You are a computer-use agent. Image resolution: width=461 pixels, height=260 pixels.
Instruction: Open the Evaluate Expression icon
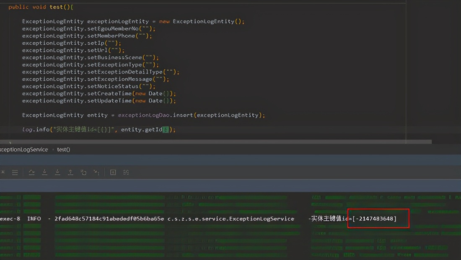[x=113, y=172]
